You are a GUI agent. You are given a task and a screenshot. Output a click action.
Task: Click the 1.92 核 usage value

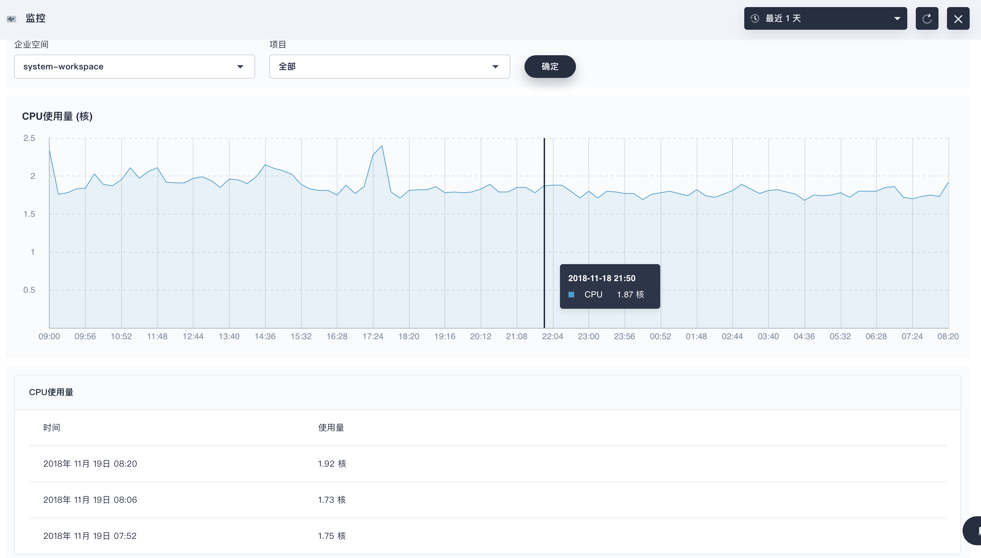pyautogui.click(x=332, y=464)
